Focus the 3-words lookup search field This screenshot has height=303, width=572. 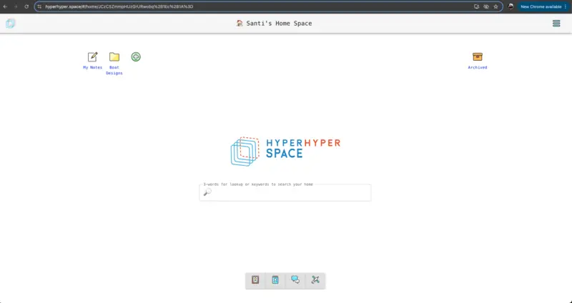pyautogui.click(x=285, y=192)
